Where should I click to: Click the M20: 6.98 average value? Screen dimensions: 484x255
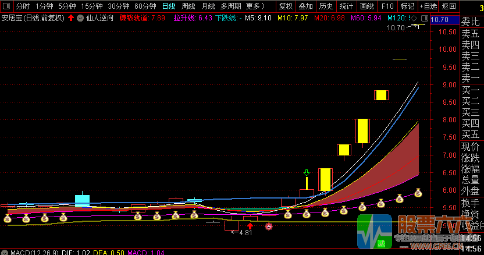(329, 18)
